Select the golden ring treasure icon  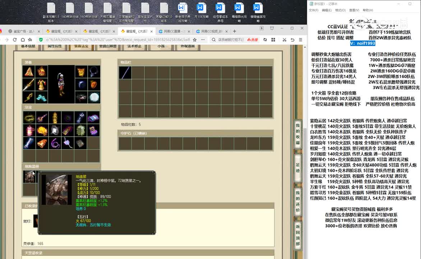tap(29, 118)
